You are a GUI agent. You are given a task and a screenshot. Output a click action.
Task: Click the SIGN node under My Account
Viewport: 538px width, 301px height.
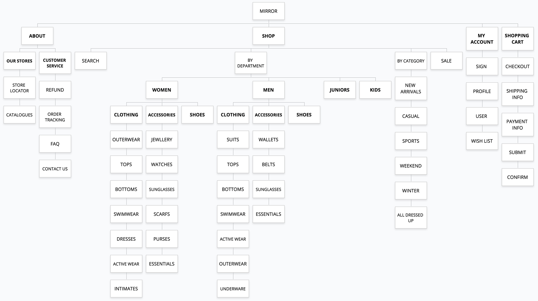coord(482,66)
